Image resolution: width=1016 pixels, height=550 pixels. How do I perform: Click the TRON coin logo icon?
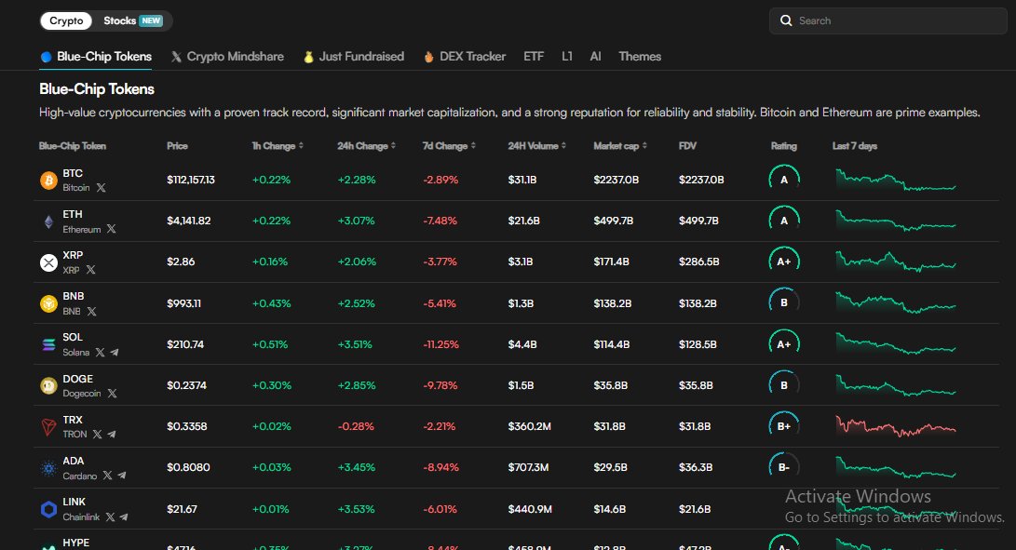pyautogui.click(x=48, y=427)
